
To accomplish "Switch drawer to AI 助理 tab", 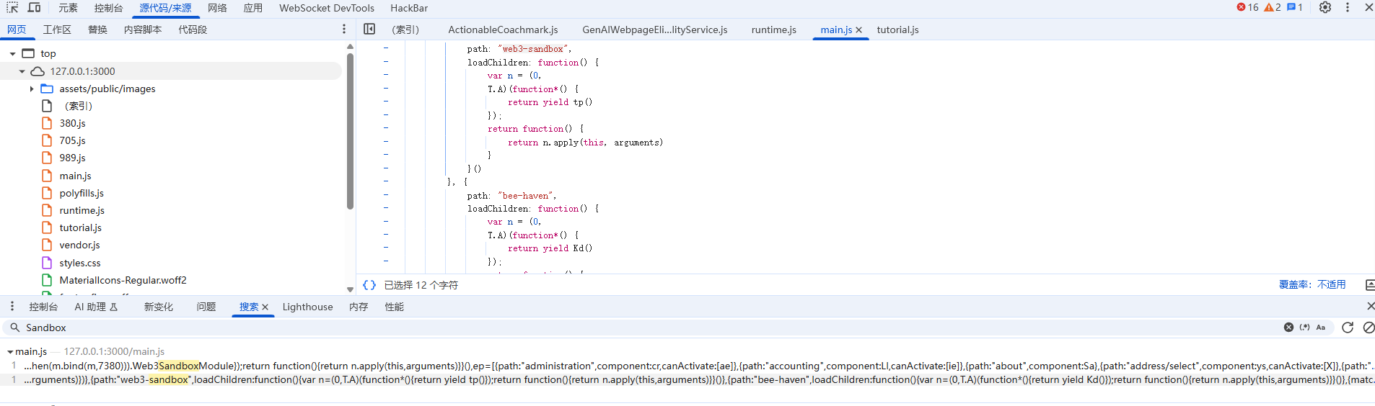I will (x=96, y=307).
